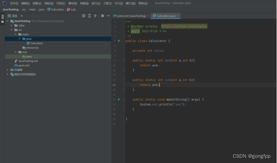Screen dimensions: 277x163
Task: Open the Run (U) menu
Action: 96,3
